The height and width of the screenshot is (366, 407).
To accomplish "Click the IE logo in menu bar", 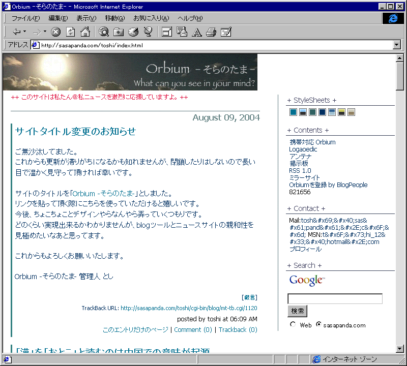I will coord(393,18).
